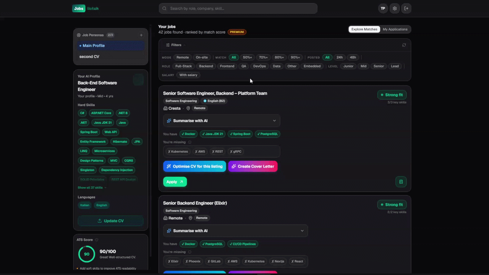This screenshot has height=275, width=489.
Task: Toggle the DevOps role filter
Action: pos(259,66)
